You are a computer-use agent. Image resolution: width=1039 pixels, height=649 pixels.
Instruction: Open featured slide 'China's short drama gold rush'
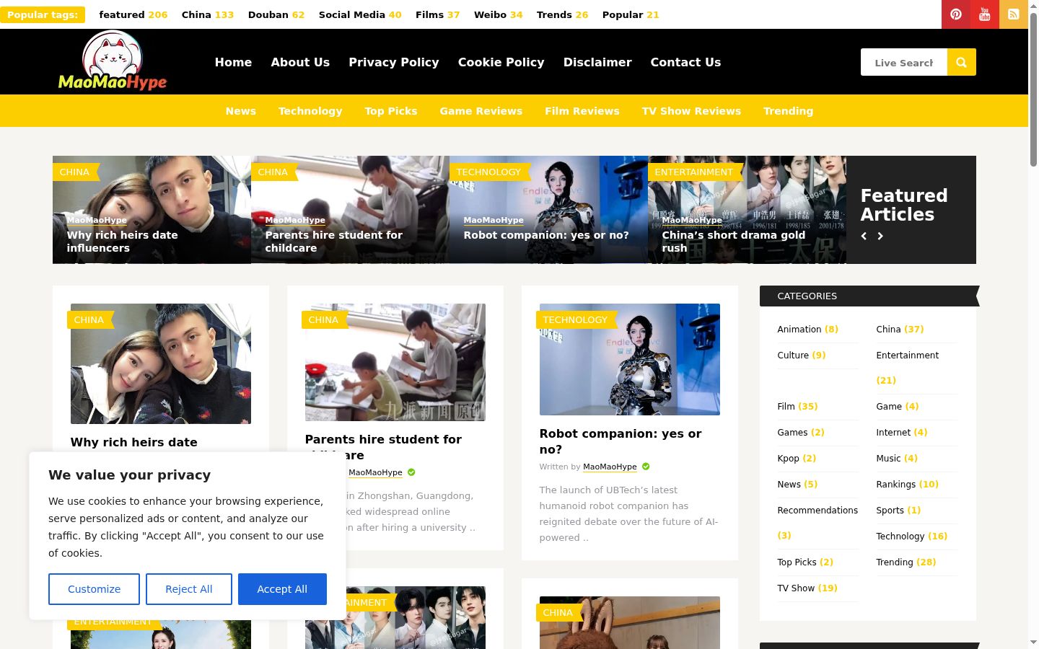(733, 242)
